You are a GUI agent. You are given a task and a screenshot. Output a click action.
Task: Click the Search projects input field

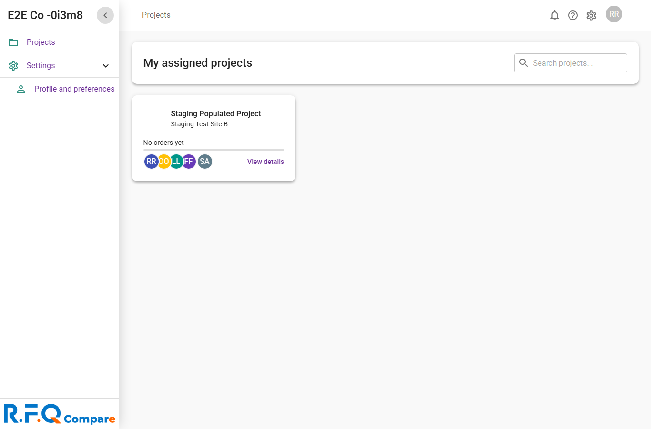(x=570, y=63)
